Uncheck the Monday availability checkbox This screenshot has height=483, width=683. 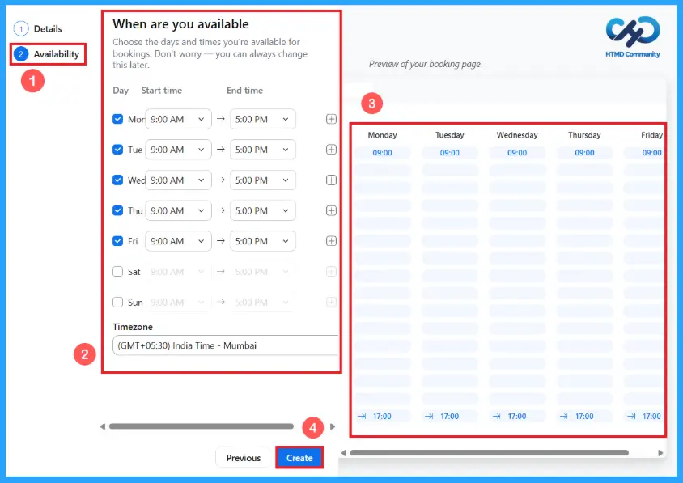117,119
